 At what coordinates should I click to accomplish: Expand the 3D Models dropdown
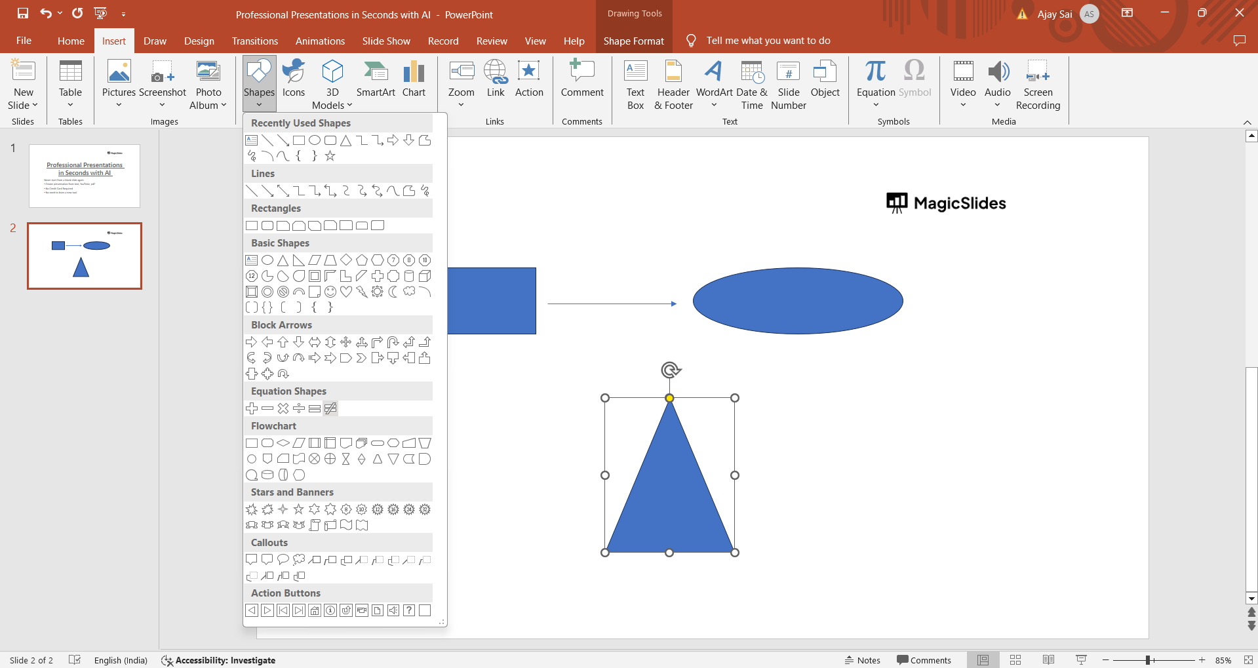coord(349,106)
